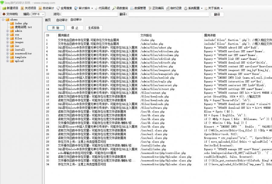Select the active second 自动审计 tab
The image size is (272, 184).
(76, 20)
